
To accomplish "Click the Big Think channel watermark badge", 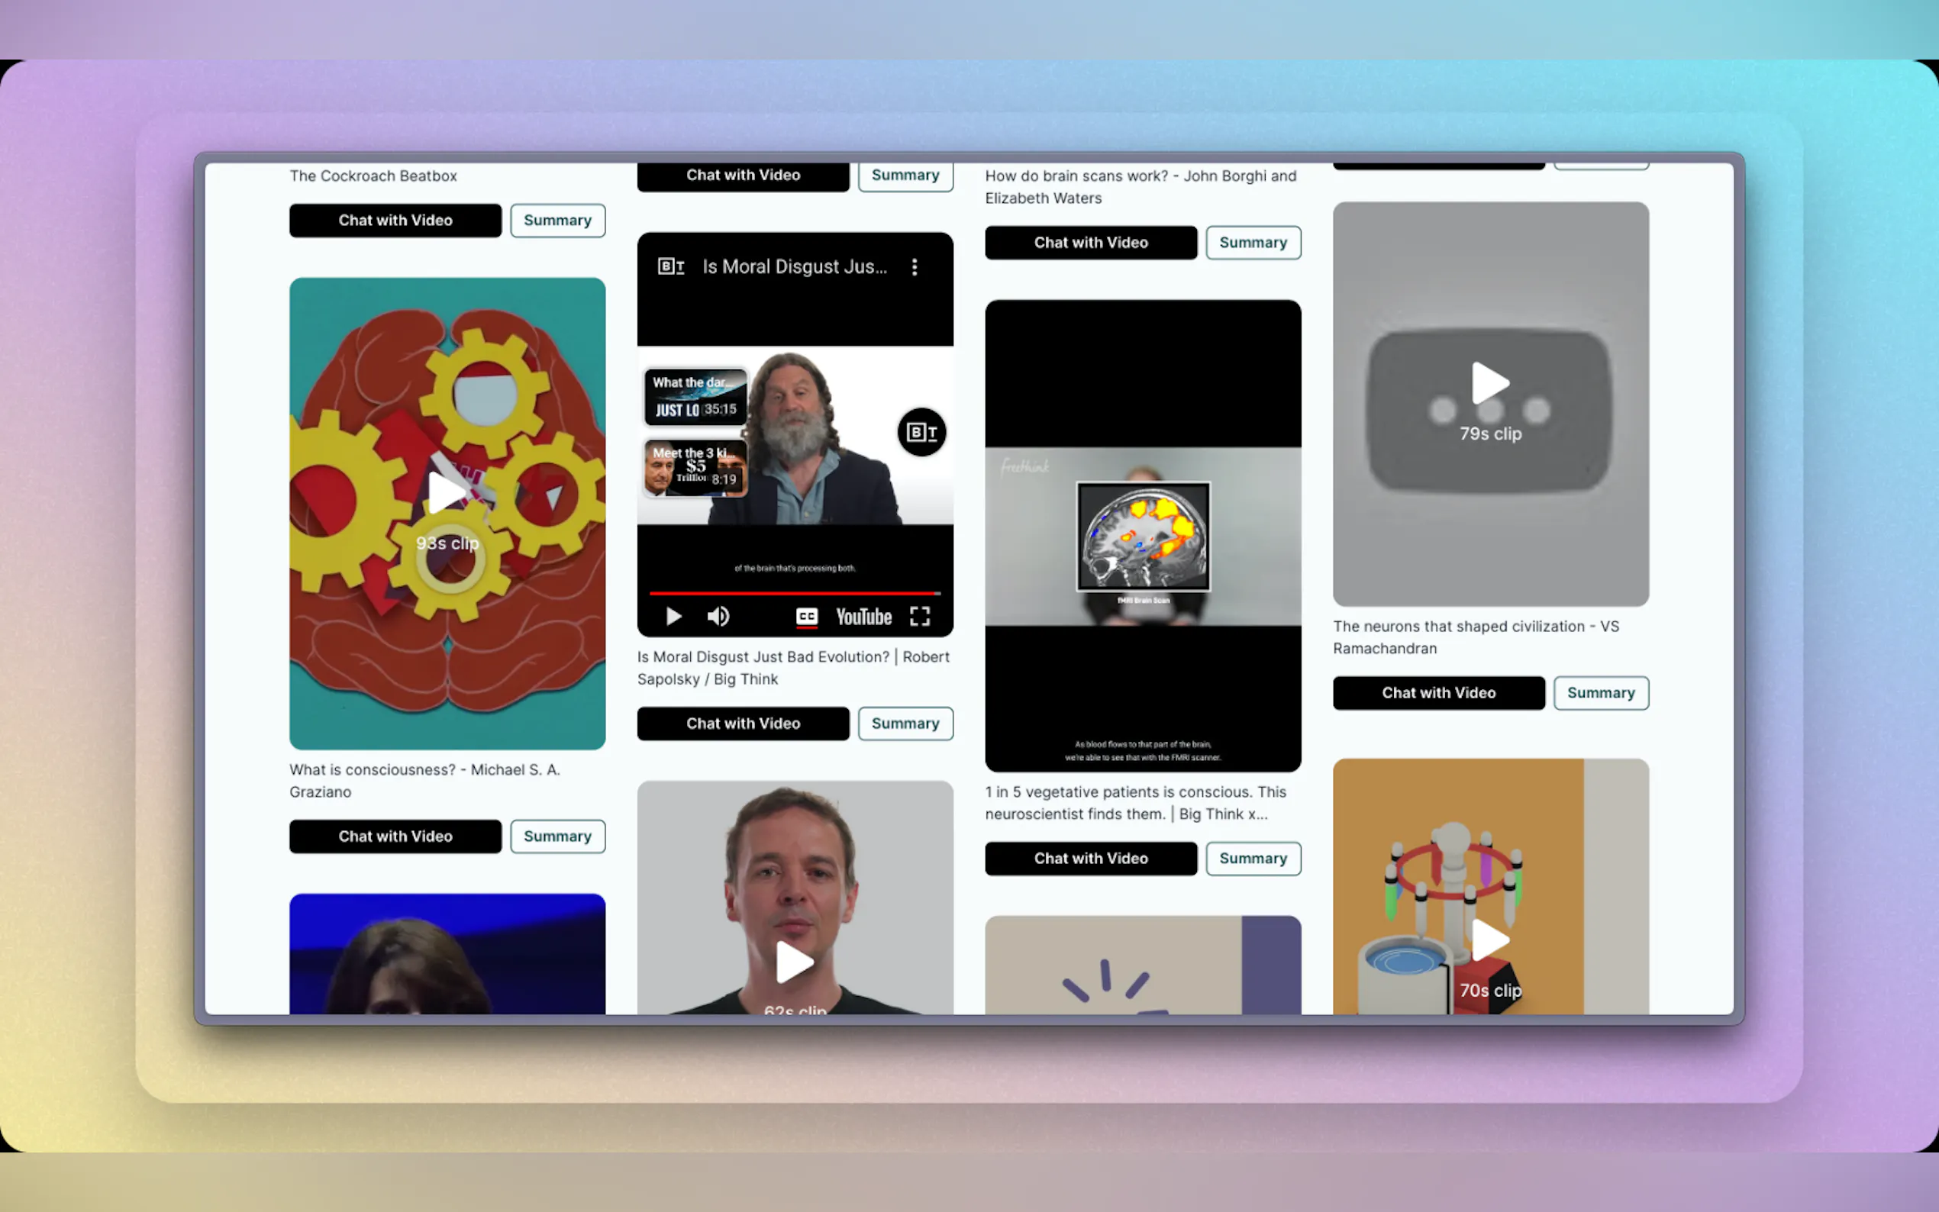I will 921,433.
